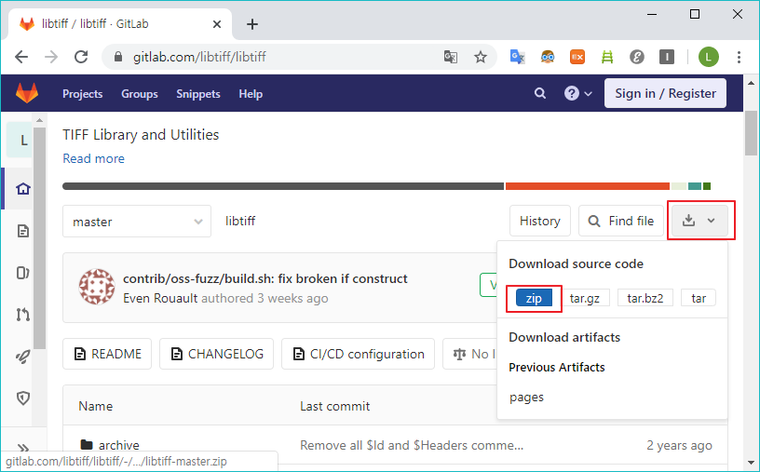
Task: Reload the page with refresh icon
Action: click(x=81, y=57)
